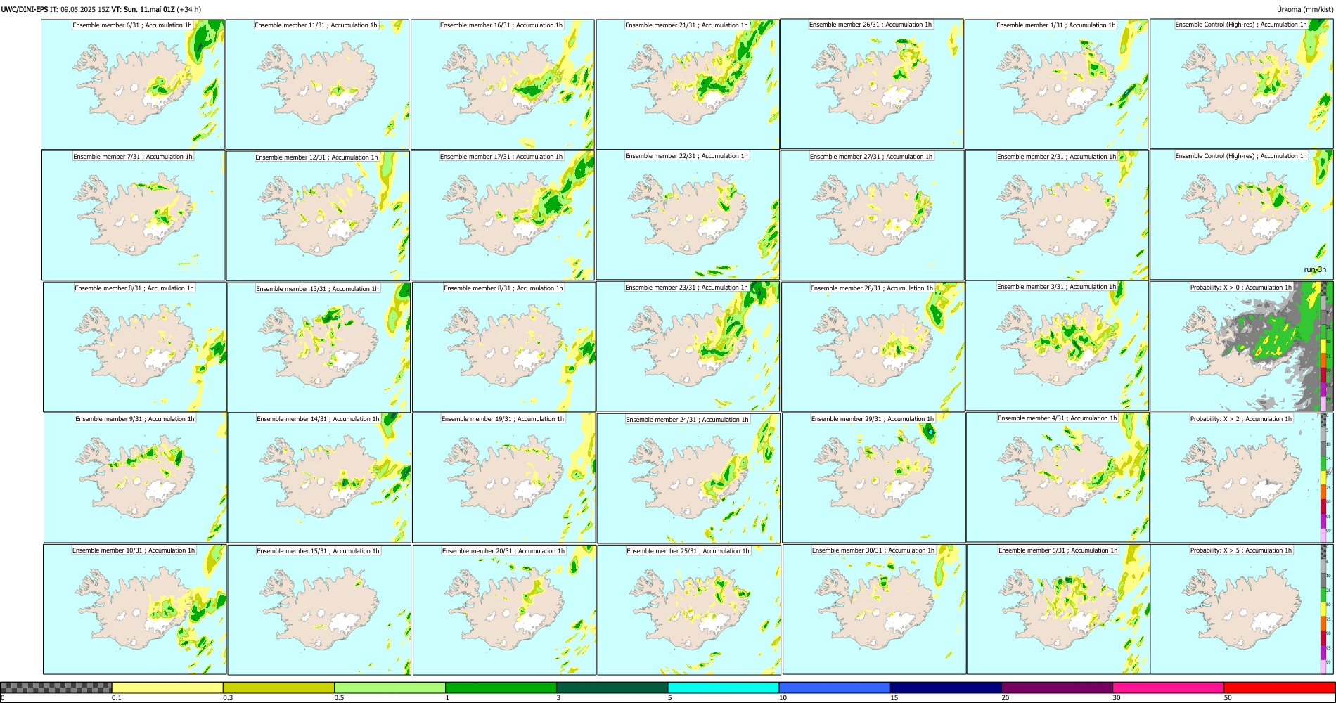Click the 'Ensemble member 25/31' label
This screenshot has width=1336, height=703.
(x=688, y=551)
